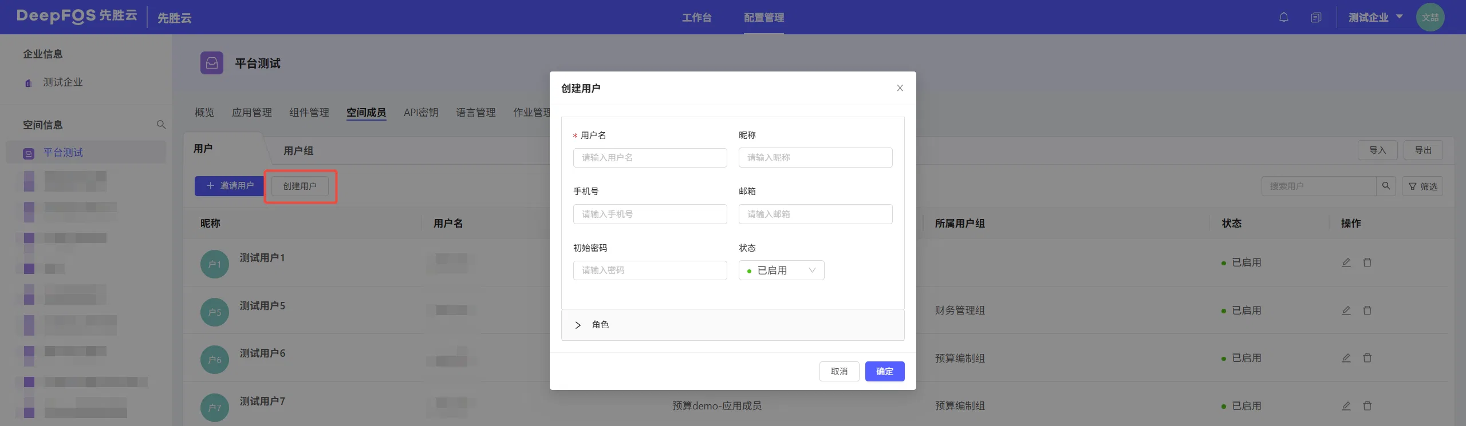
Task: Open the 测试企业 enterprise switcher dropdown
Action: pyautogui.click(x=1376, y=17)
